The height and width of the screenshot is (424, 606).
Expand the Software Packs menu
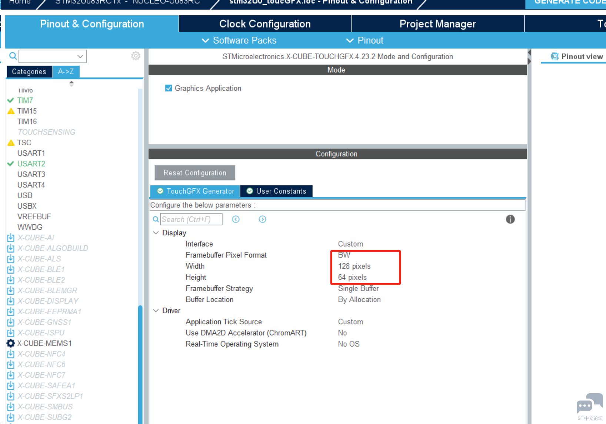(239, 40)
